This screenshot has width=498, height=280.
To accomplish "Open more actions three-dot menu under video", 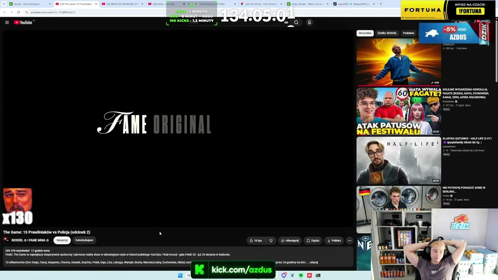I will pos(349,240).
